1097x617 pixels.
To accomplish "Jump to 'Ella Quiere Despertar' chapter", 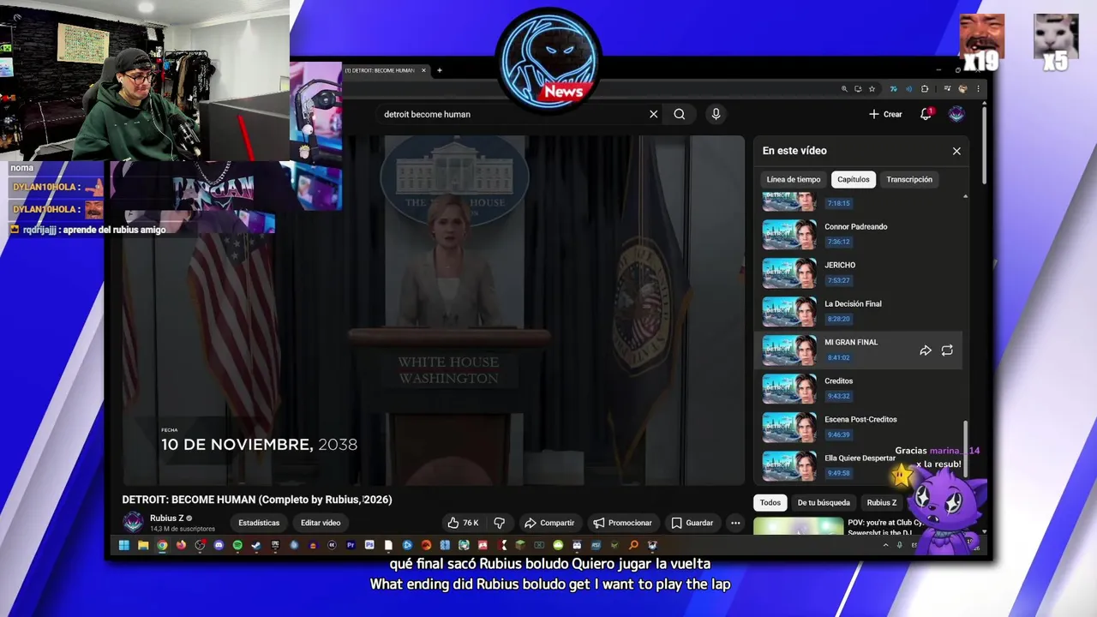I will coord(860,465).
